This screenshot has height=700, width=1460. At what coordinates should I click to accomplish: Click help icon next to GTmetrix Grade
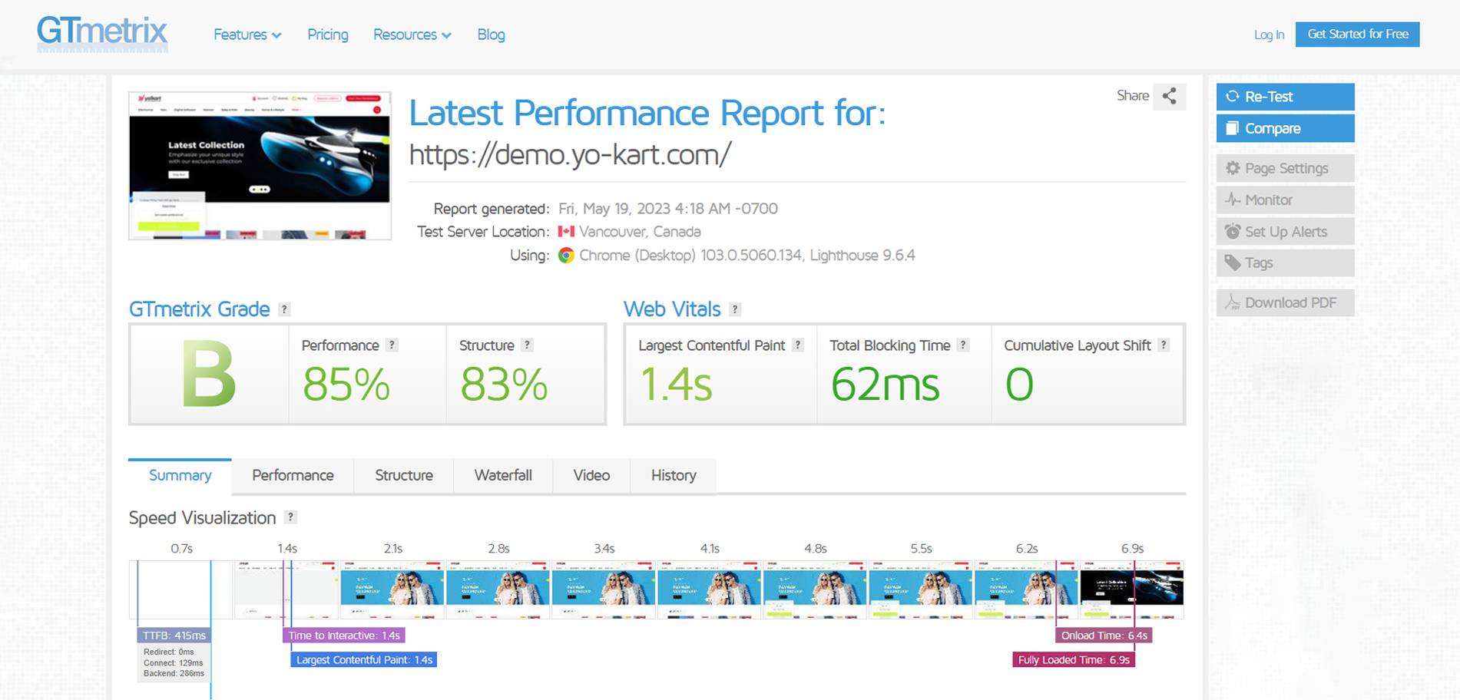[x=284, y=309]
